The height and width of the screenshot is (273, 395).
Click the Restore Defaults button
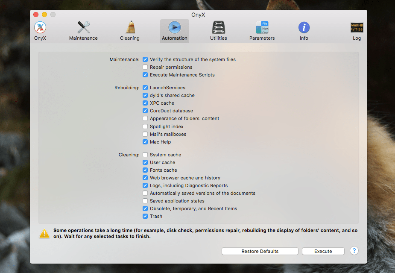pos(260,251)
